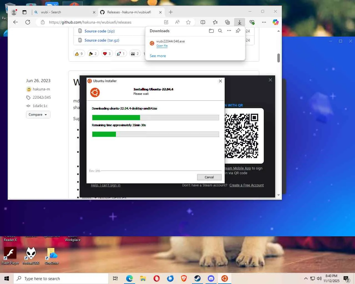Open the hakuna-m author profile link
This screenshot has width=355, height=284.
tap(41, 89)
